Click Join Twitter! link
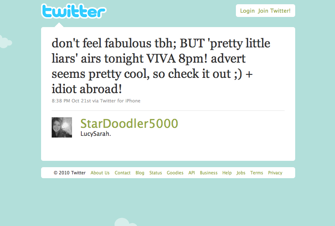The height and width of the screenshot is (226, 335). 274,11
